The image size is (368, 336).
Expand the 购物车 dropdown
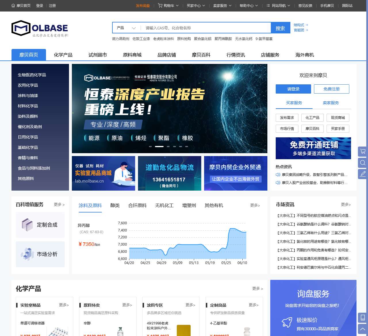(x=177, y=5)
